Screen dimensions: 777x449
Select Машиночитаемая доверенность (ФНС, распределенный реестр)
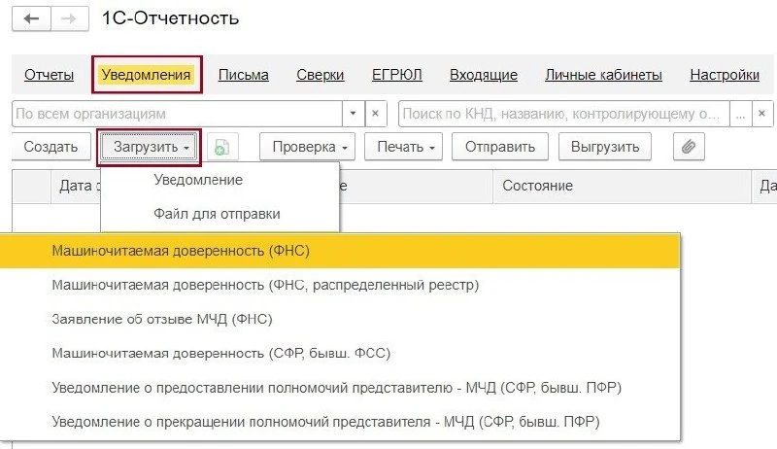[339, 285]
